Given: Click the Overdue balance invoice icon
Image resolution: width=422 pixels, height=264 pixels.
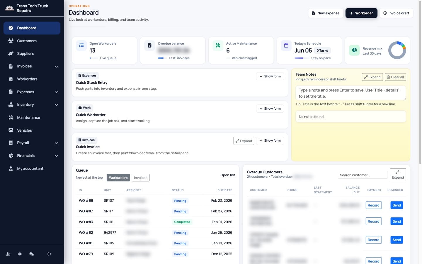Looking at the screenshot, I should pos(149,45).
